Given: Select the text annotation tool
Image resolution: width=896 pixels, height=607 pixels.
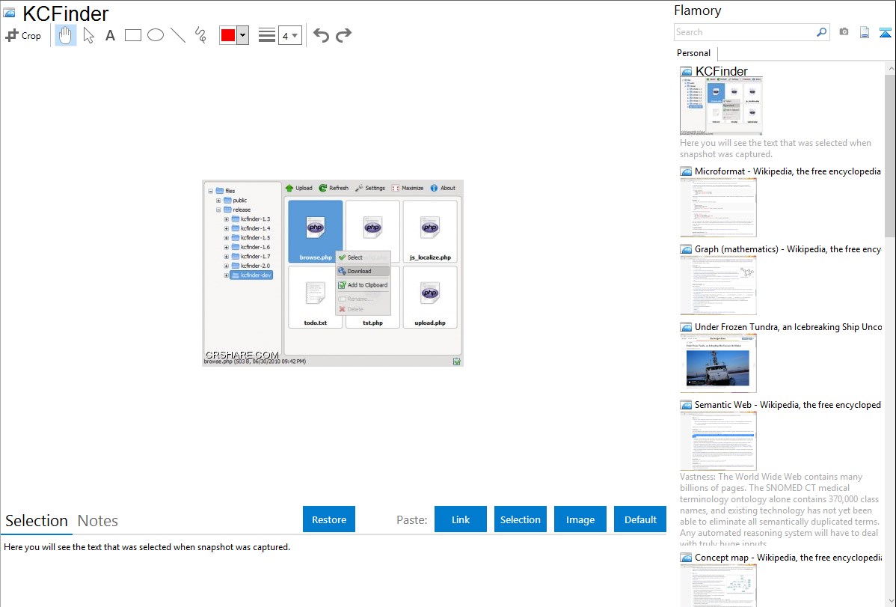Looking at the screenshot, I should (x=110, y=35).
